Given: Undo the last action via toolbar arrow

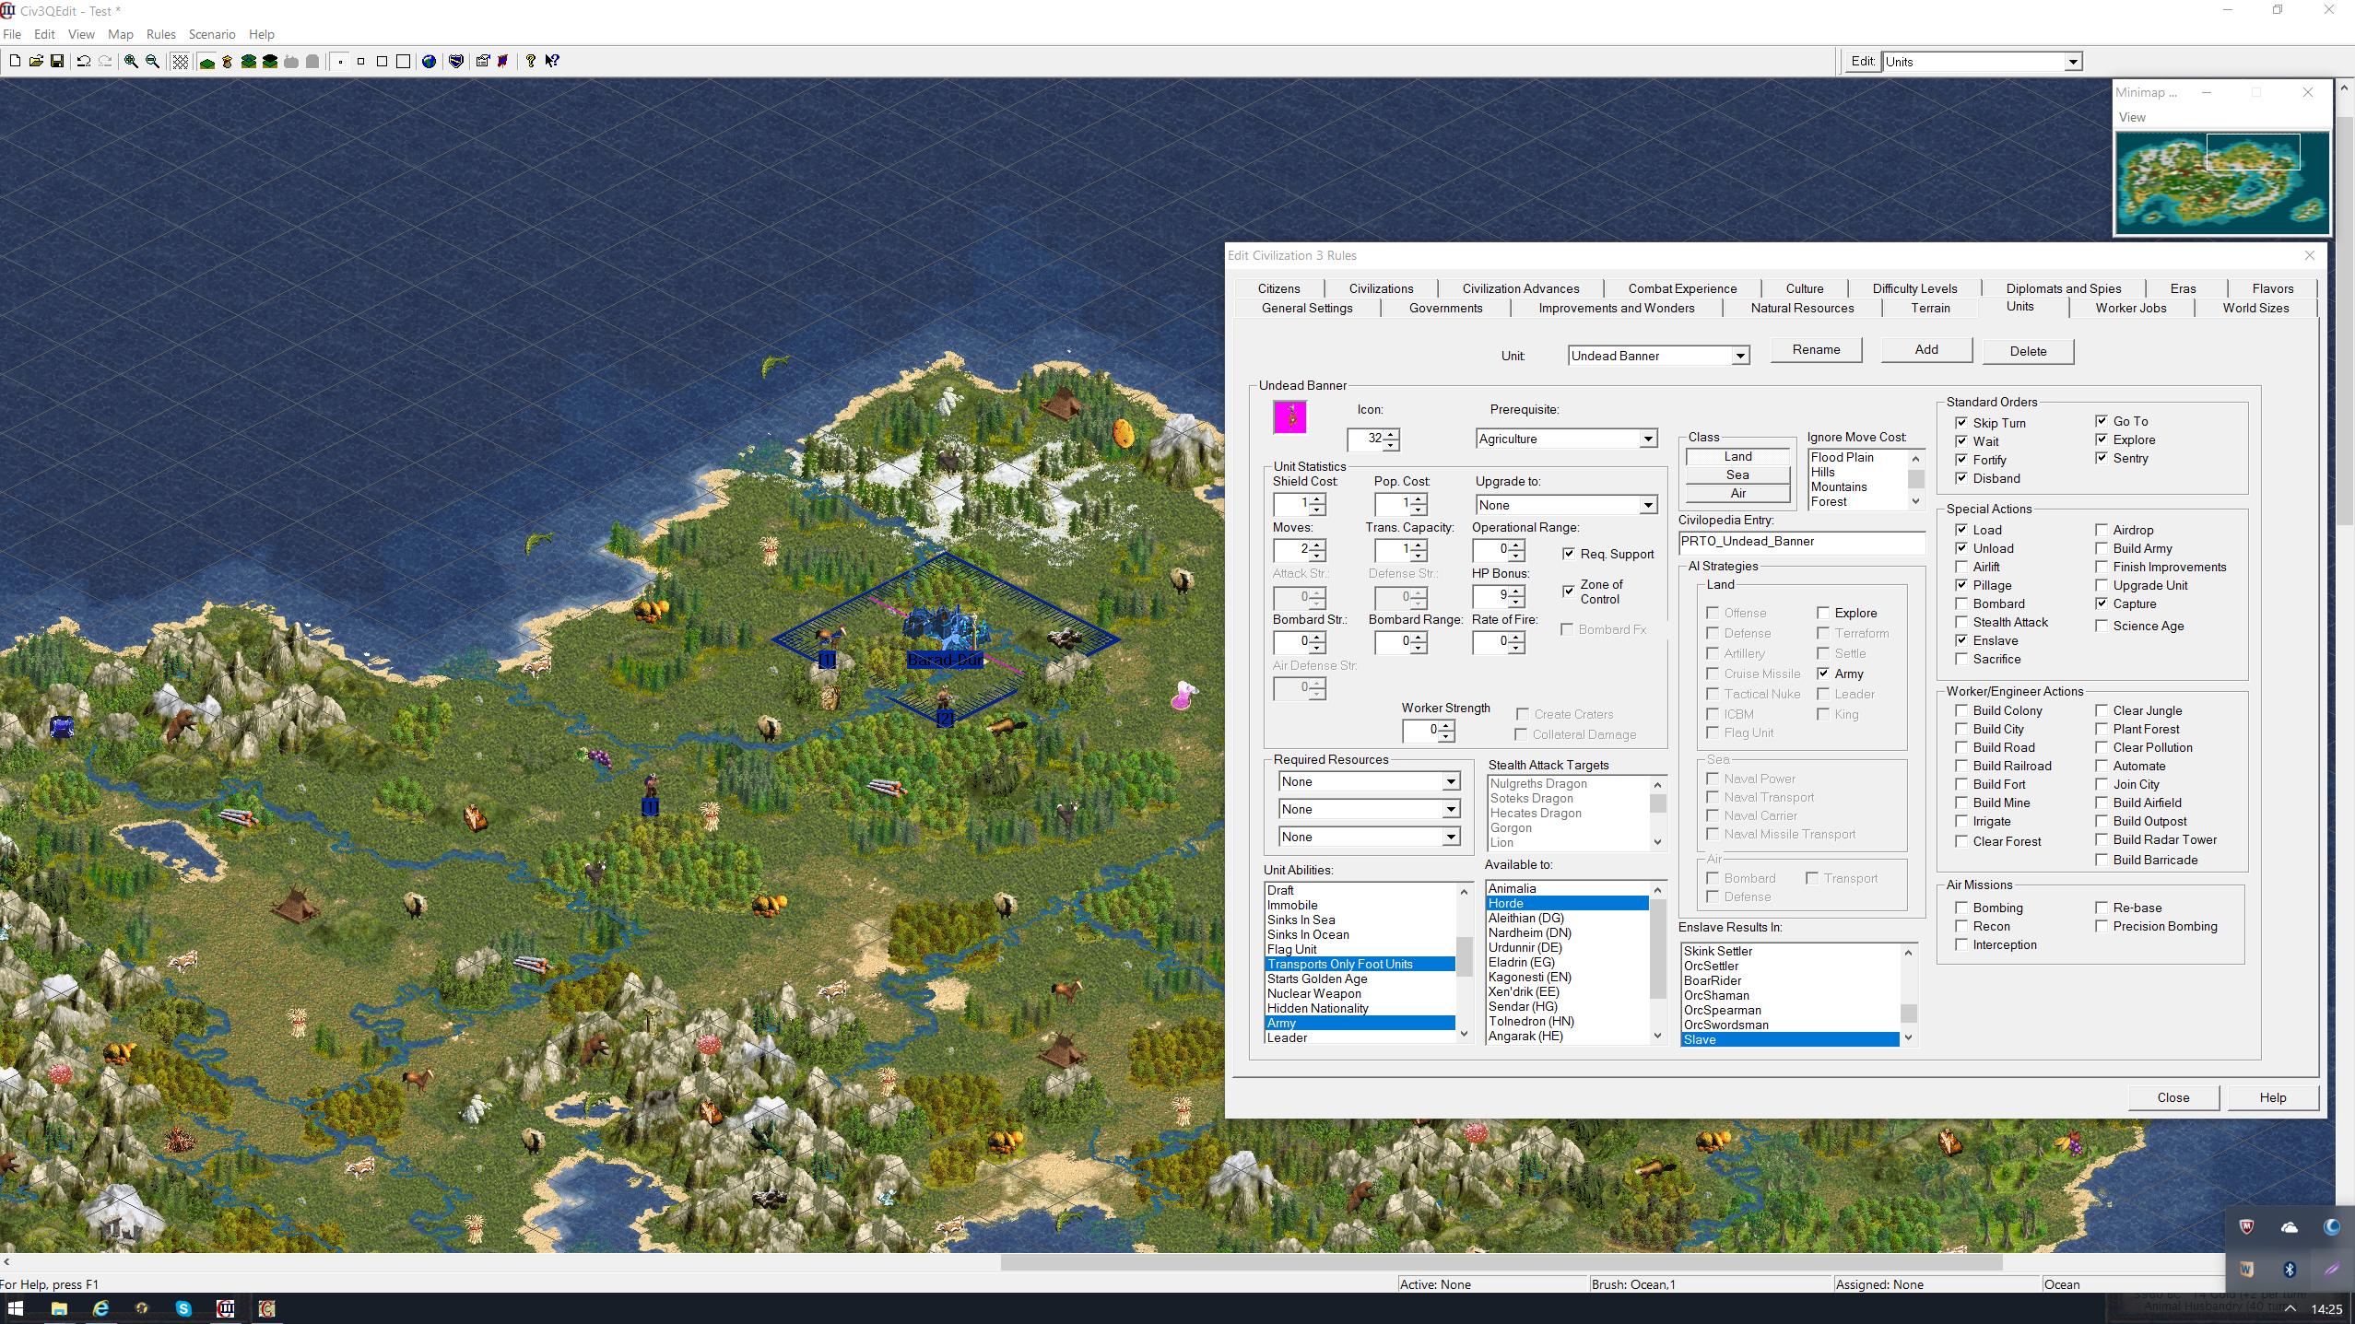Looking at the screenshot, I should coord(84,61).
